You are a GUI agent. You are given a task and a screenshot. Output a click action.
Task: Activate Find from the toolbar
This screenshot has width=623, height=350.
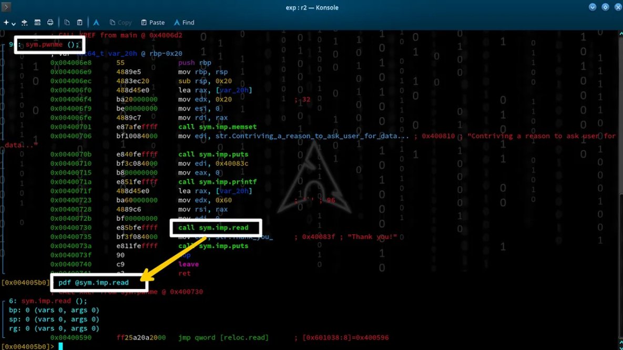point(183,22)
